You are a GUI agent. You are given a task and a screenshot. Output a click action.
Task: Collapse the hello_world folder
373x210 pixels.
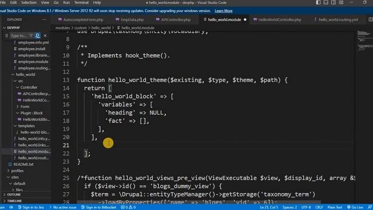pos(25,75)
